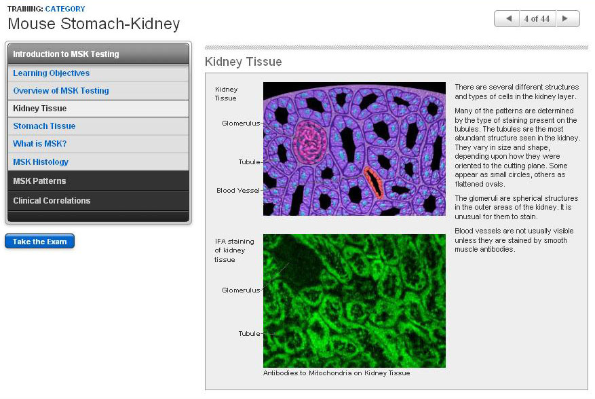Click the pink glomerulus in illustration
Screen dimensions: 595x399
pyautogui.click(x=310, y=143)
